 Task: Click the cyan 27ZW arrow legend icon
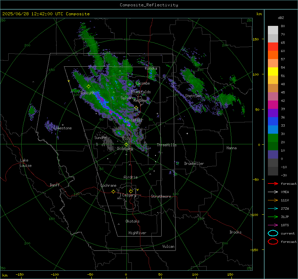pos(273,209)
